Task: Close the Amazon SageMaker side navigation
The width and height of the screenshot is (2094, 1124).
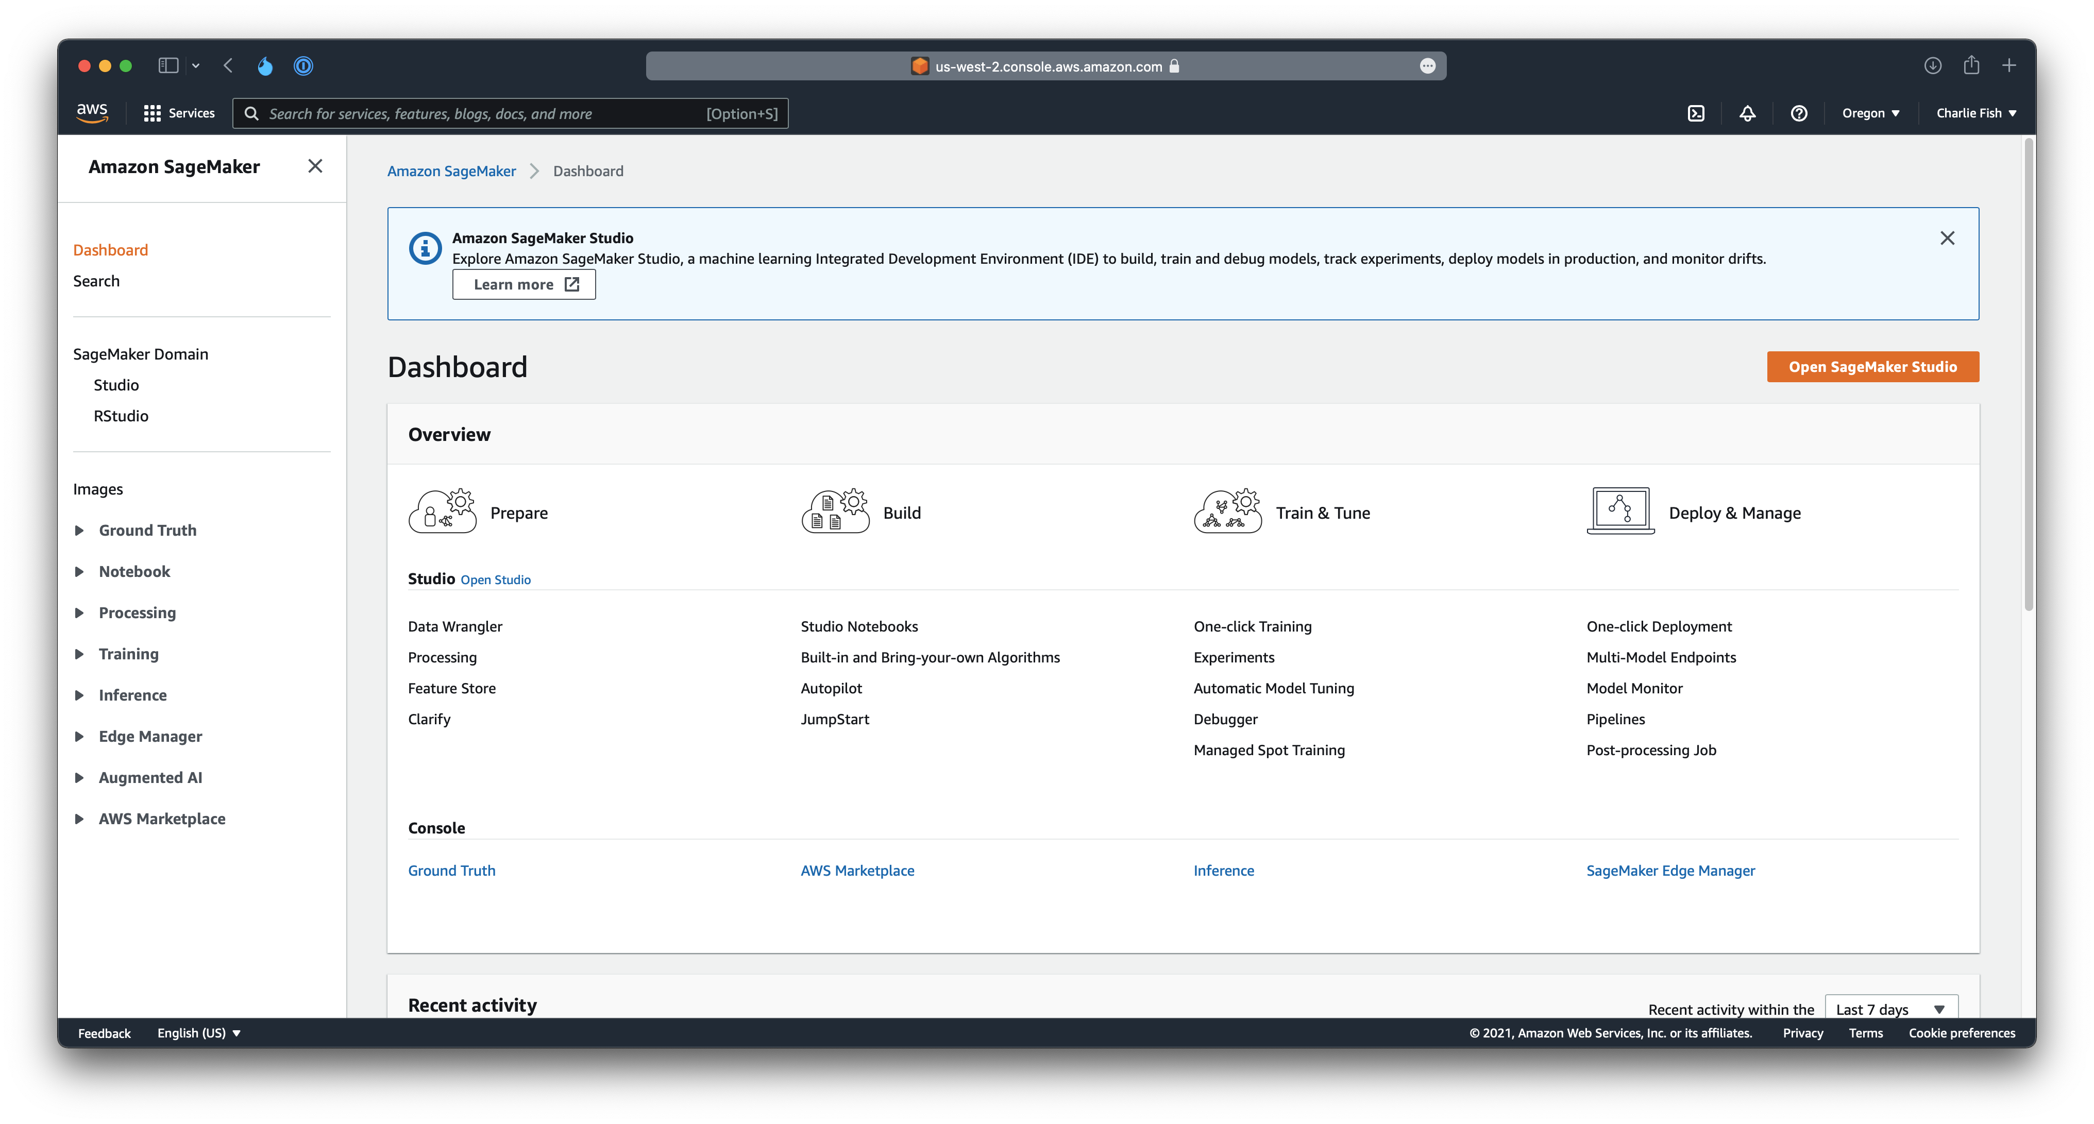Action: 315,166
